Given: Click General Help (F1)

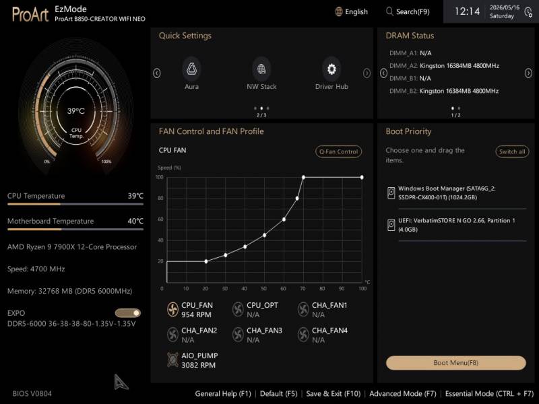Looking at the screenshot, I should tap(223, 394).
